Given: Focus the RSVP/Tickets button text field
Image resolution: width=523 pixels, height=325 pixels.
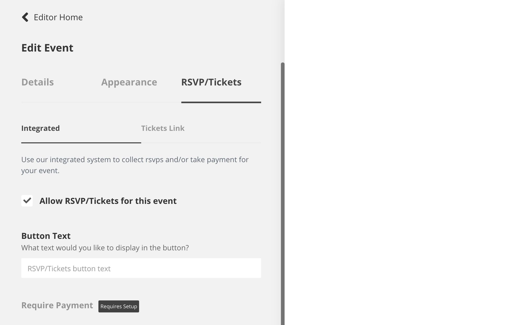Looking at the screenshot, I should coord(141,268).
